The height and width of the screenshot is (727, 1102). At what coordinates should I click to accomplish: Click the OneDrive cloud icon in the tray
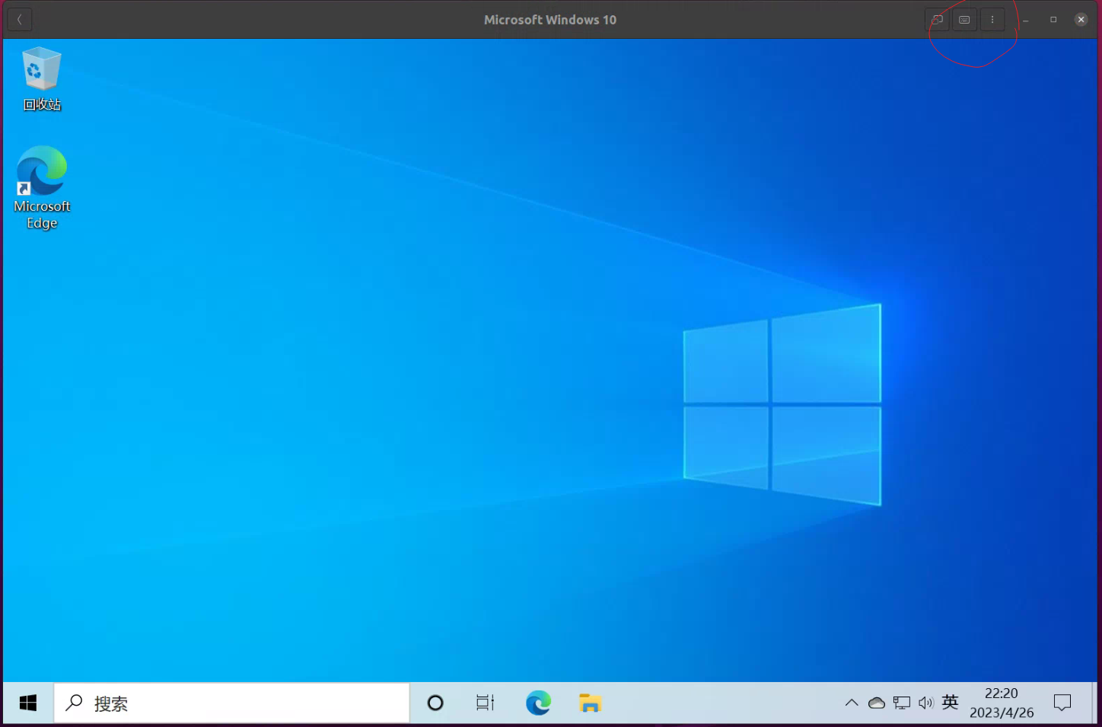click(877, 703)
